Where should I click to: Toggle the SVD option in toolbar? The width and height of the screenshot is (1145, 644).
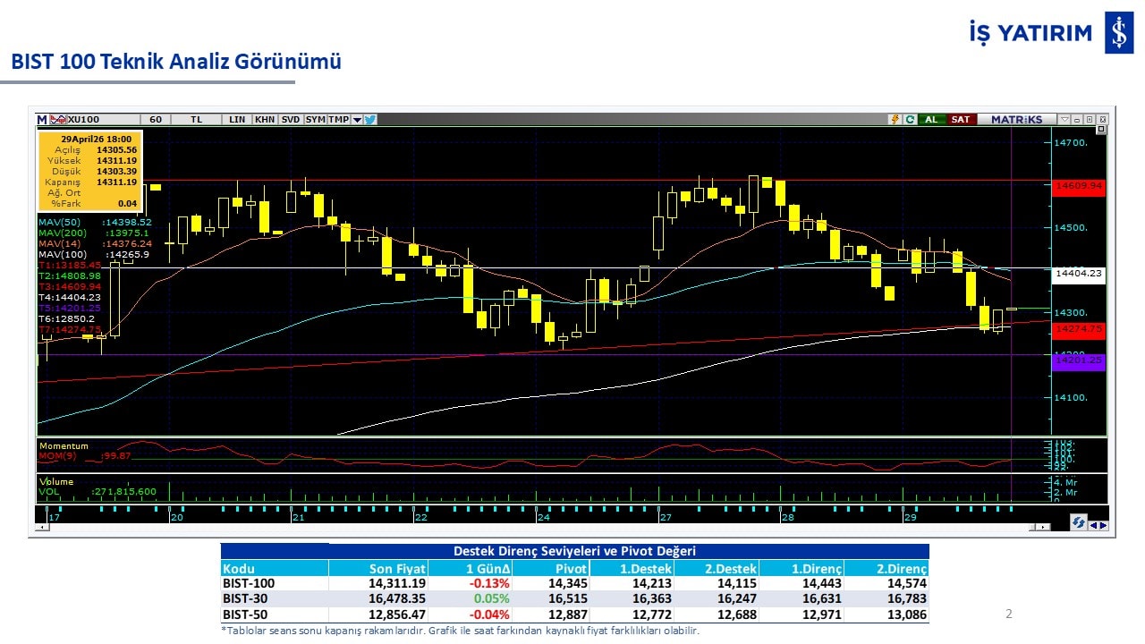click(291, 119)
